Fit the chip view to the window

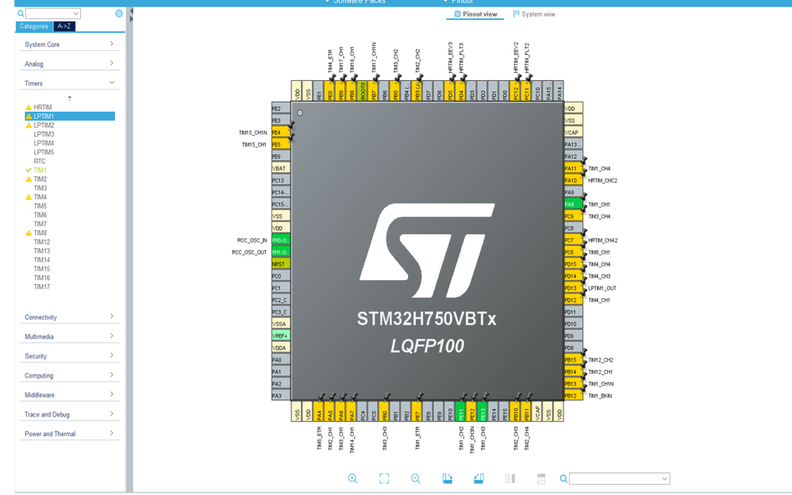click(384, 478)
